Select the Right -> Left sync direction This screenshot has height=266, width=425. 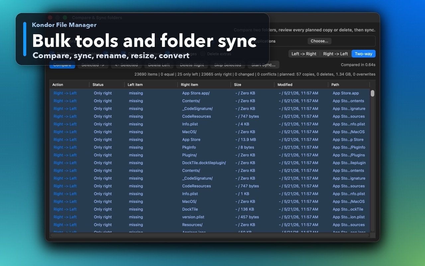point(335,54)
